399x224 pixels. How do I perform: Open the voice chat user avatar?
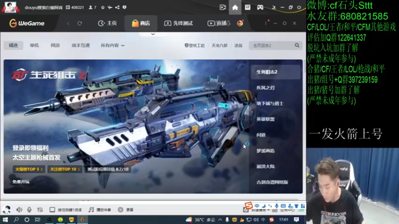click(x=6, y=210)
